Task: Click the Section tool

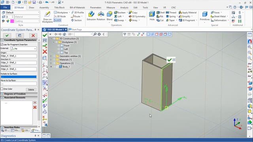Action: [x=76, y=20]
